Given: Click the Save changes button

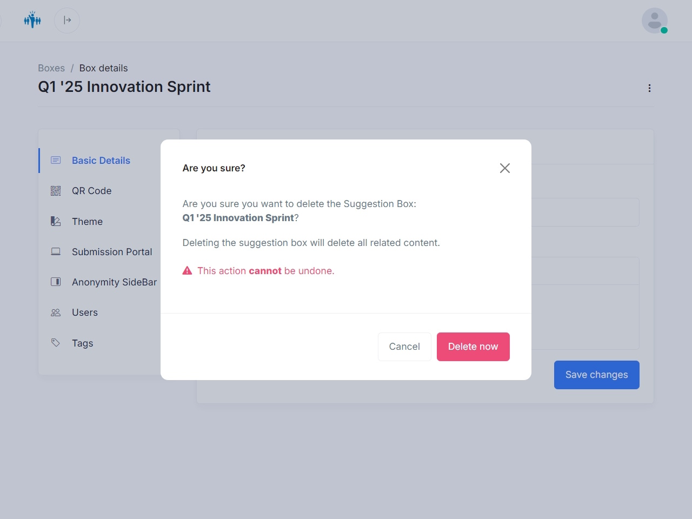Looking at the screenshot, I should 596,374.
